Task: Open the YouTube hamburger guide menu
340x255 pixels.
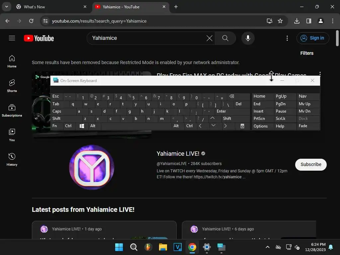Action: click(x=12, y=38)
